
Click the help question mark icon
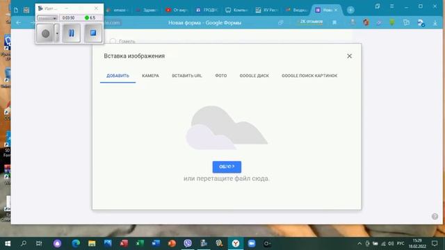[435, 217]
